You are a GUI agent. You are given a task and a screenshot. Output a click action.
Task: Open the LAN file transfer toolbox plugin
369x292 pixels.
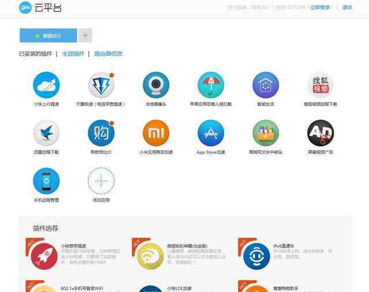click(266, 133)
